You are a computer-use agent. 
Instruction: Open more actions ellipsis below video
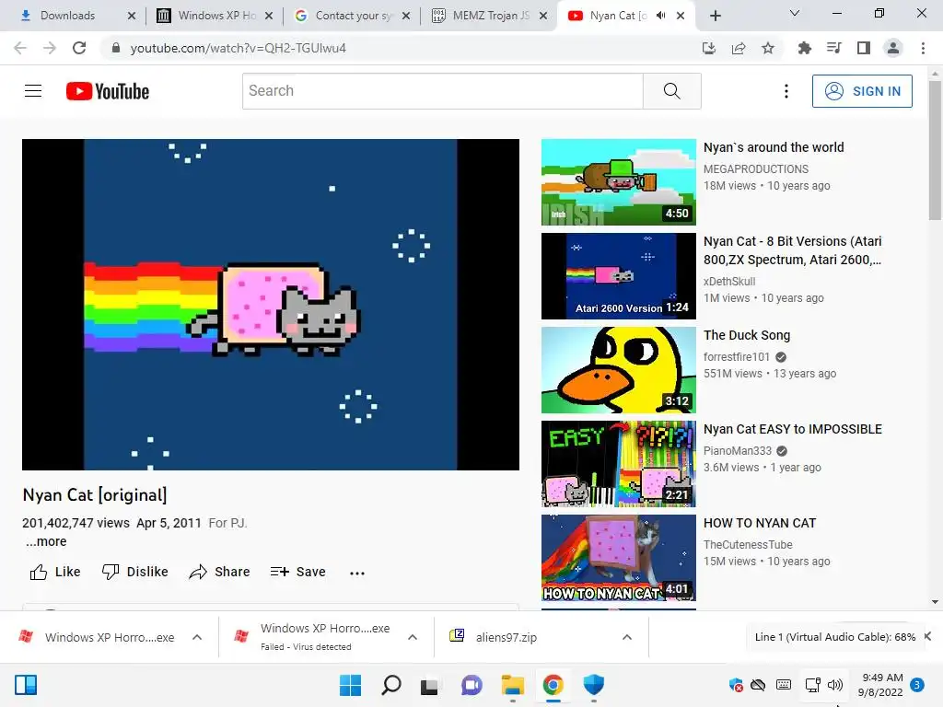coord(357,573)
